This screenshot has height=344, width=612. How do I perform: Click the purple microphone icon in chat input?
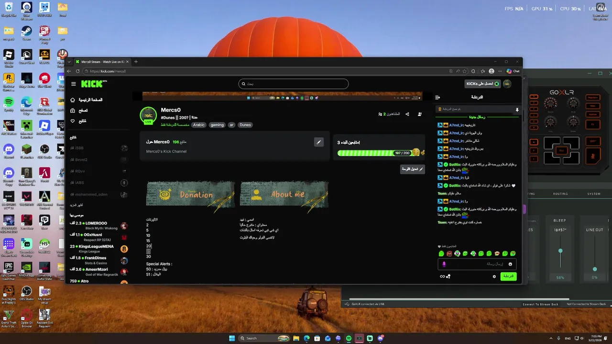coord(444,264)
